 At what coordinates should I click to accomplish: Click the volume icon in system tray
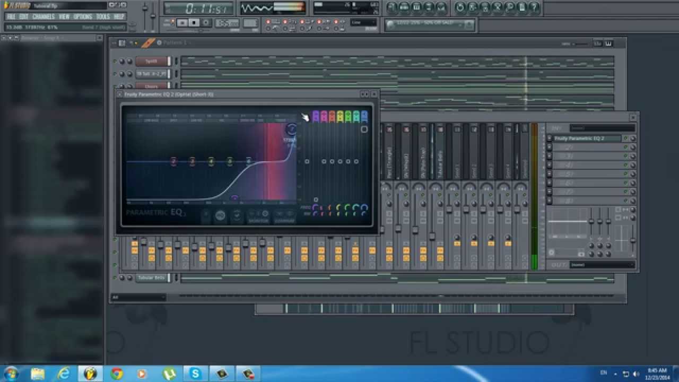[x=636, y=374]
